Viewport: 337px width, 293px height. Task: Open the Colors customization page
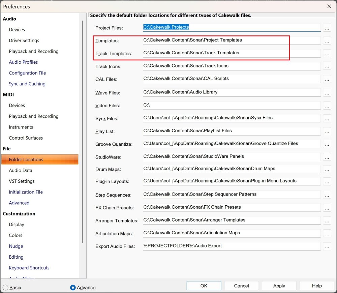click(x=16, y=235)
